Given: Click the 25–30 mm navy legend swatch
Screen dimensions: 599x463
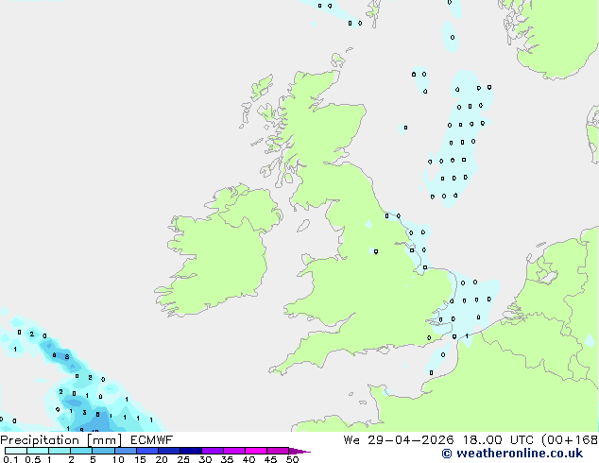Looking at the screenshot, I should click(191, 451).
